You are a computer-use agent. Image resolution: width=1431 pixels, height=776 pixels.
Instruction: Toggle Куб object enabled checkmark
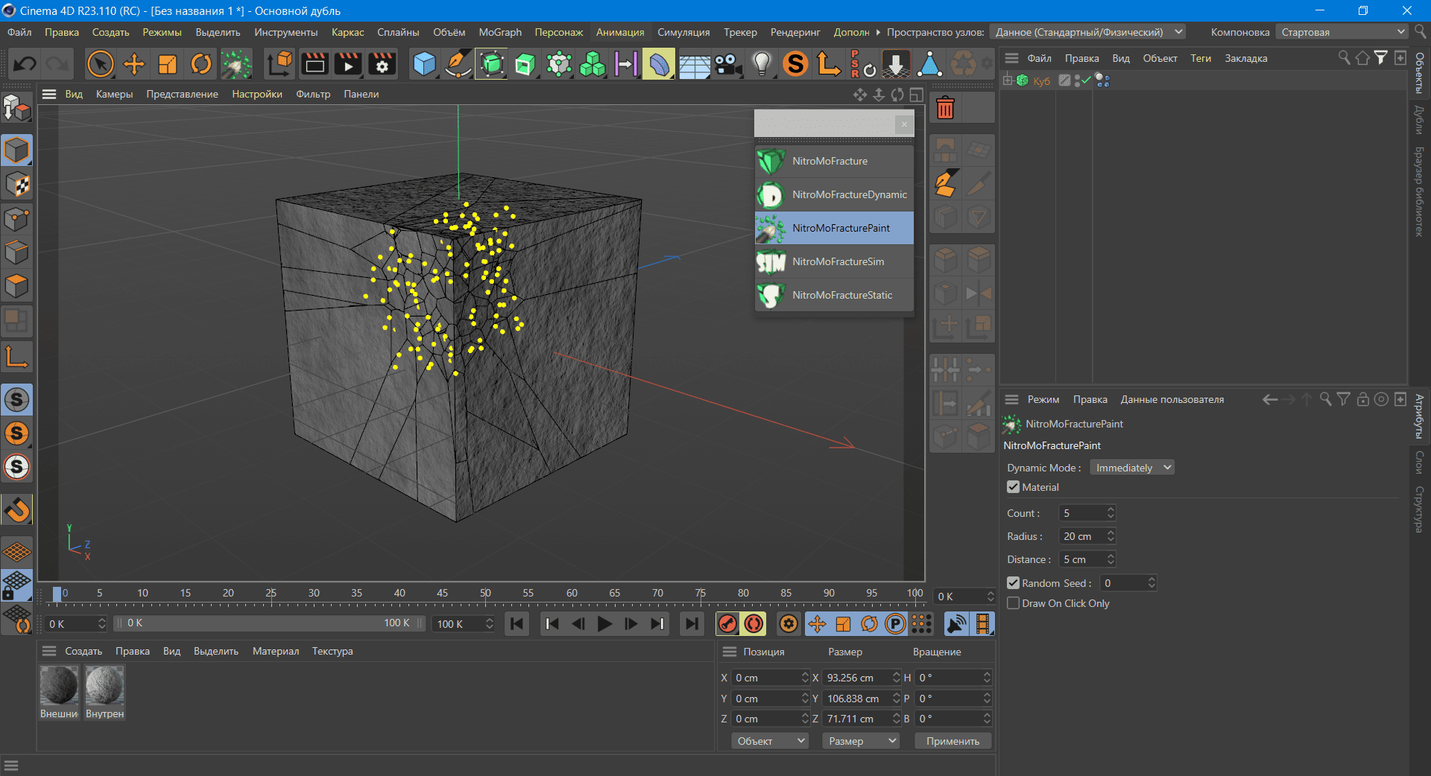pos(1086,80)
